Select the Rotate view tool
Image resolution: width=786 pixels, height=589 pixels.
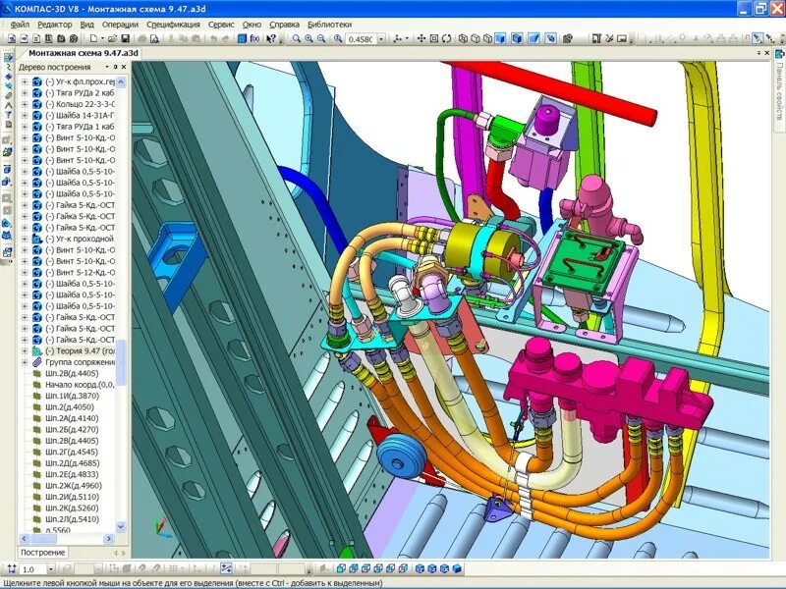click(x=445, y=38)
